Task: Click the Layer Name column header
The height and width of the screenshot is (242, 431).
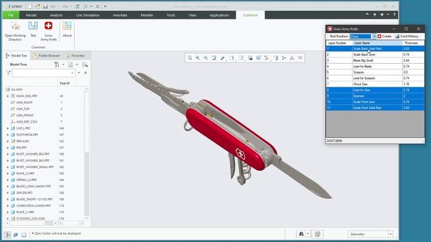Action: click(x=377, y=43)
